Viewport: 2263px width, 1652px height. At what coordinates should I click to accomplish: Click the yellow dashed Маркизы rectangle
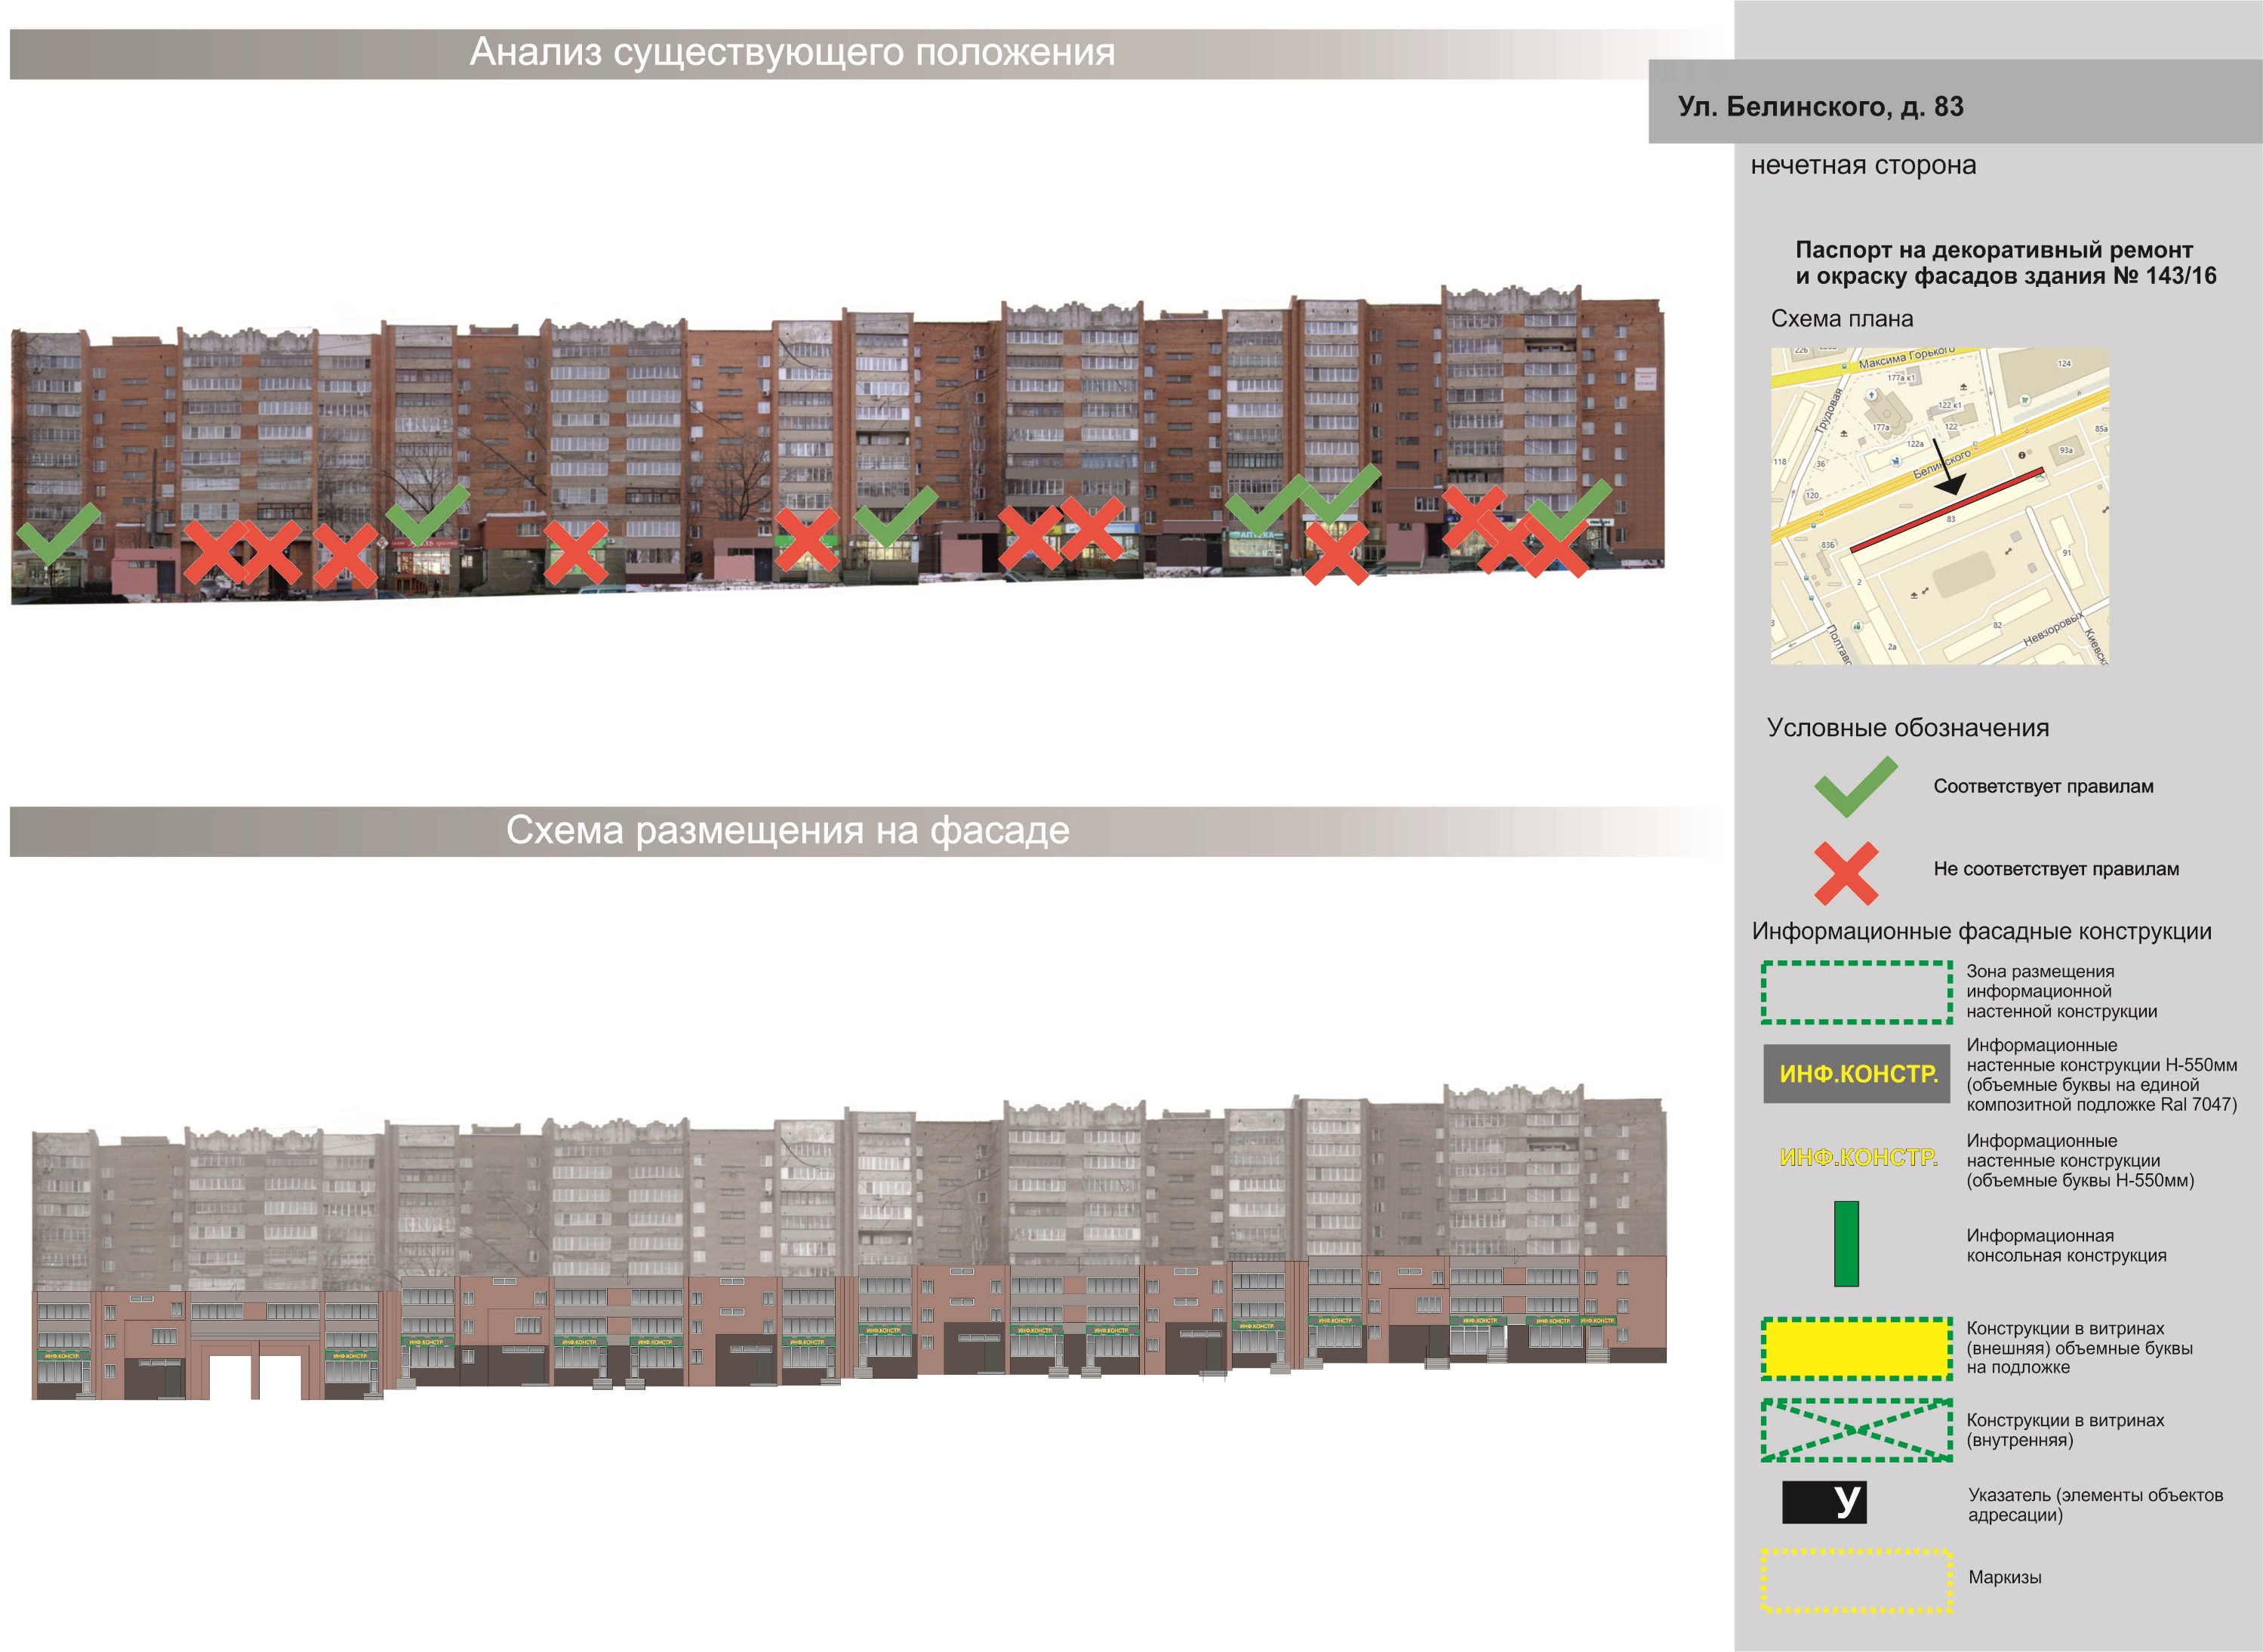pos(1856,1581)
